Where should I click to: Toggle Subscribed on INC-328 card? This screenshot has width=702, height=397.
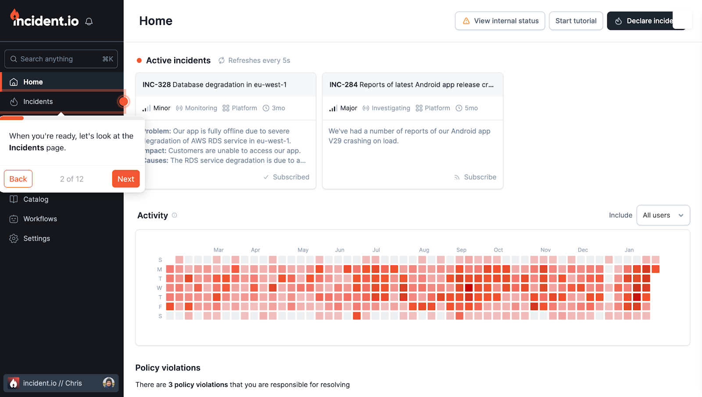[x=287, y=177]
